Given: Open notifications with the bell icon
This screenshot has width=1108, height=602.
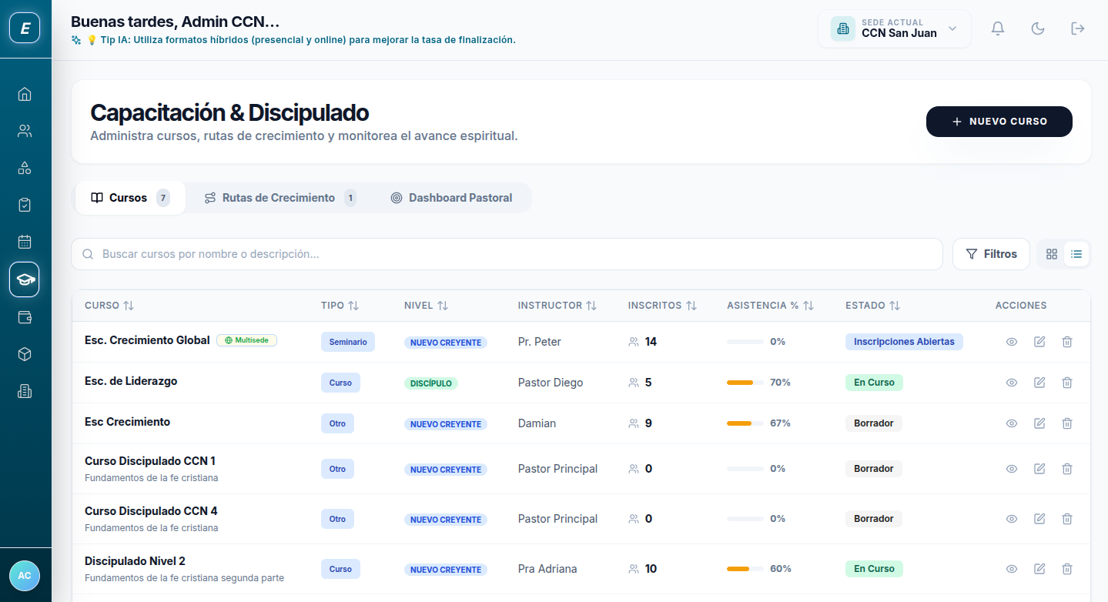Looking at the screenshot, I should click(997, 28).
